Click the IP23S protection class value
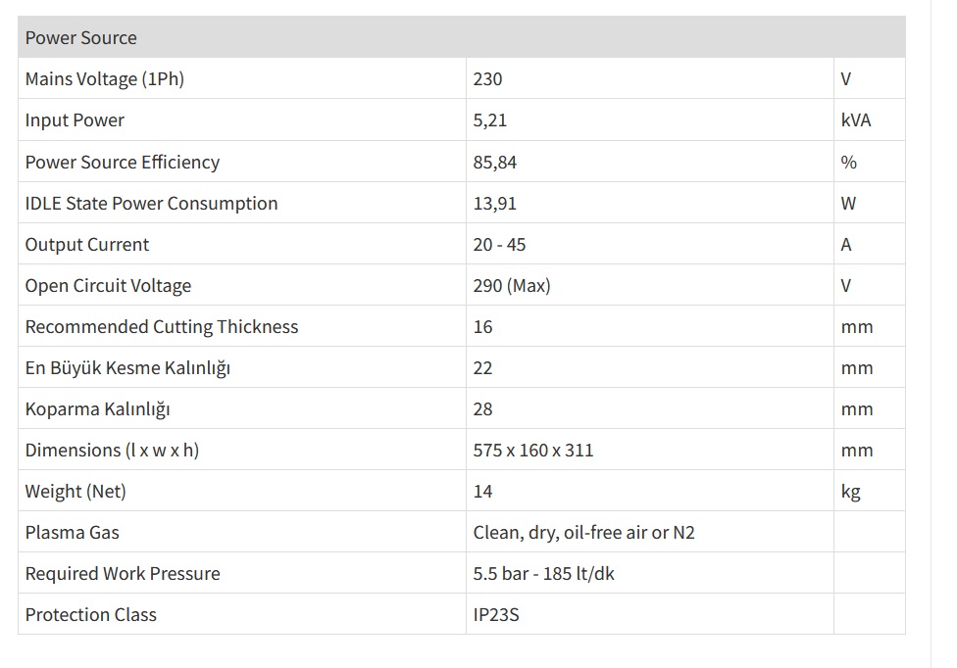This screenshot has width=957, height=668. [496, 614]
